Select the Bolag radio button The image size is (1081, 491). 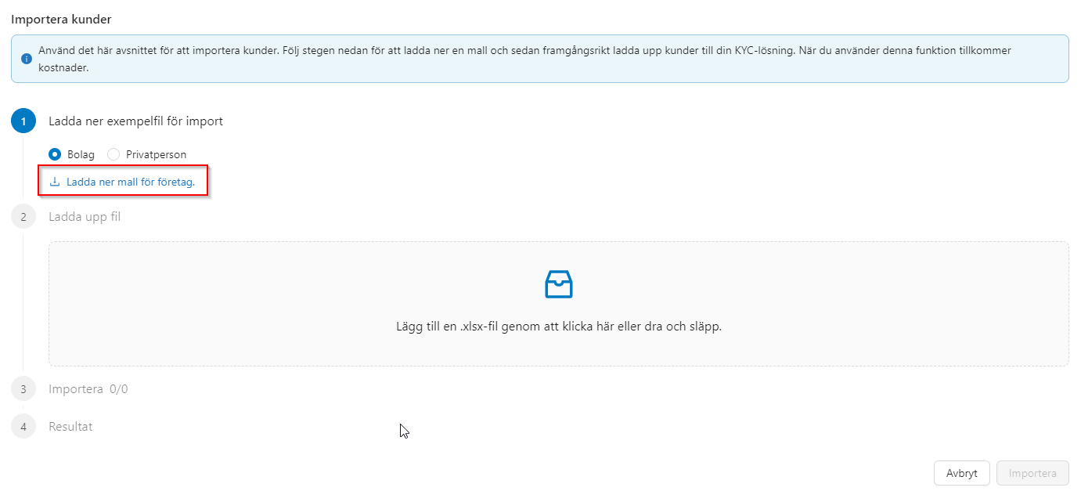[x=55, y=154]
